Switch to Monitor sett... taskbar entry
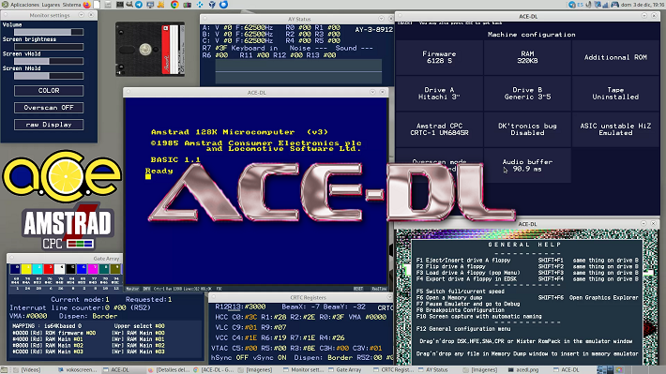The height and width of the screenshot is (374, 666). coord(303,369)
